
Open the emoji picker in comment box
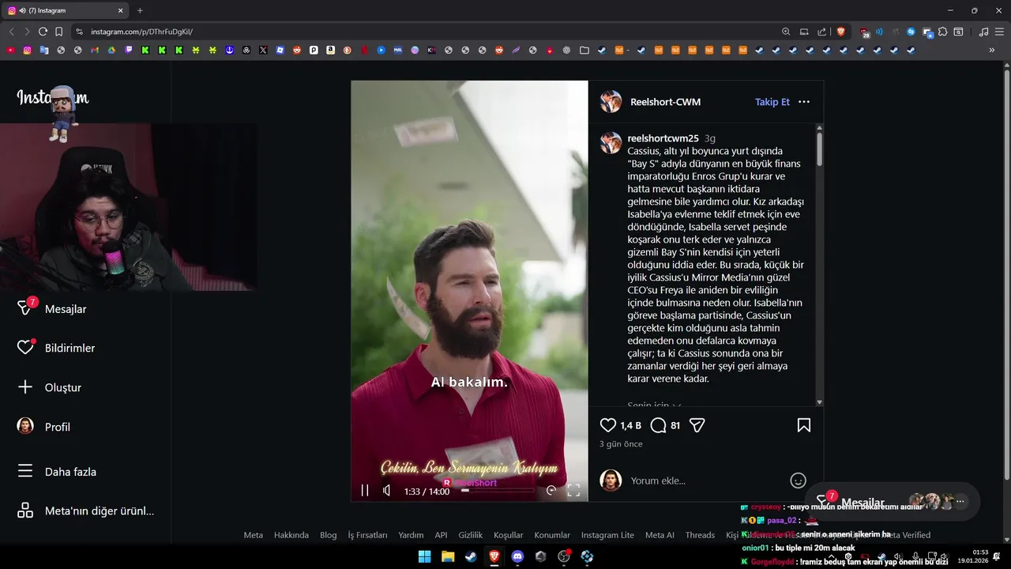pos(799,480)
